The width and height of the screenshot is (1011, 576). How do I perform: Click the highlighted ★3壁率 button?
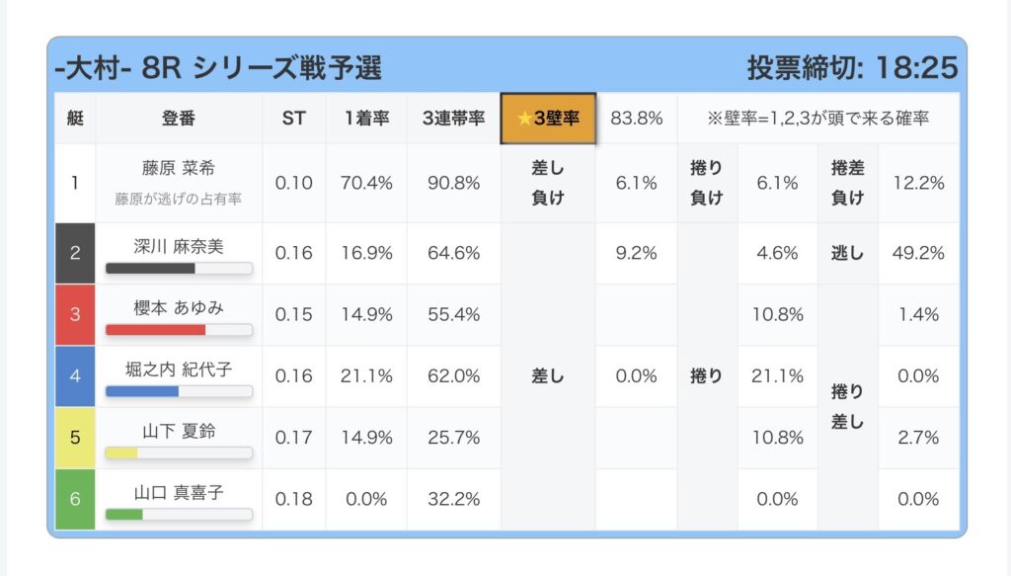[548, 119]
